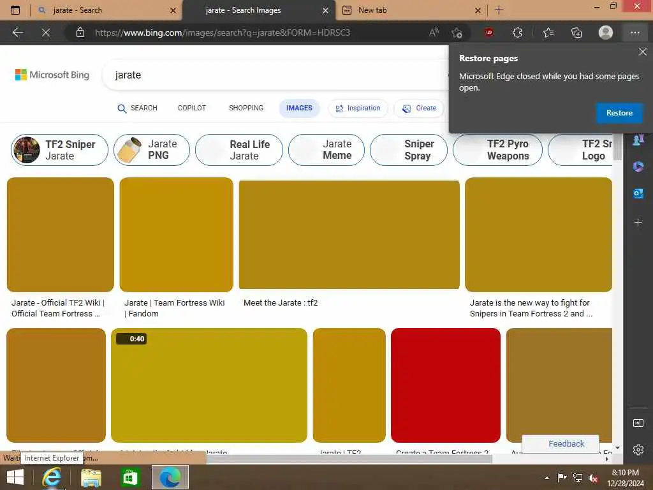Close the jarate - Search Images tab
Screen dimensions: 653x490
(x=326, y=10)
